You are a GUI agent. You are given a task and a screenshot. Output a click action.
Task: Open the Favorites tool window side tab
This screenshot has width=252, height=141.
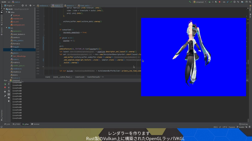(2, 115)
